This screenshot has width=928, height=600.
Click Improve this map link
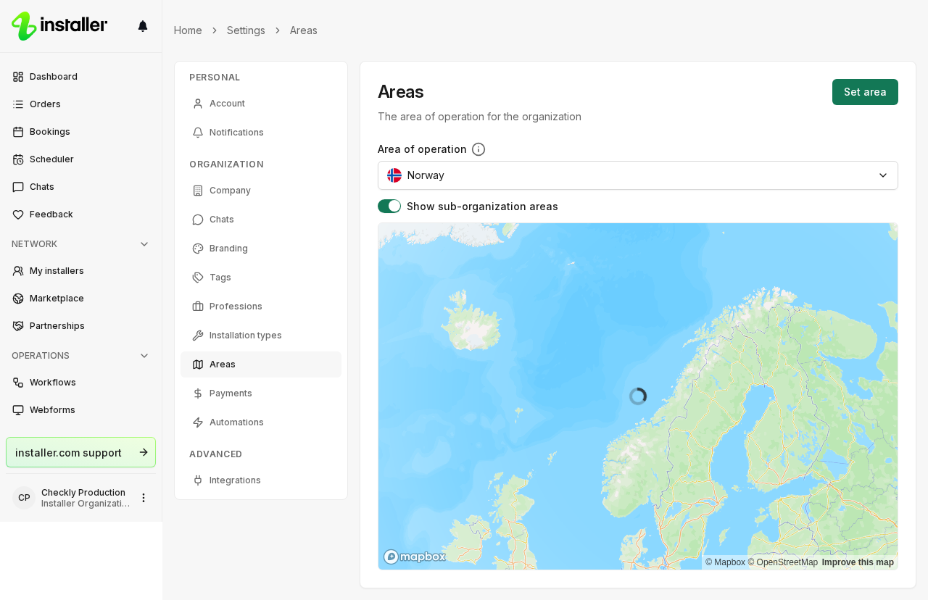(x=858, y=562)
